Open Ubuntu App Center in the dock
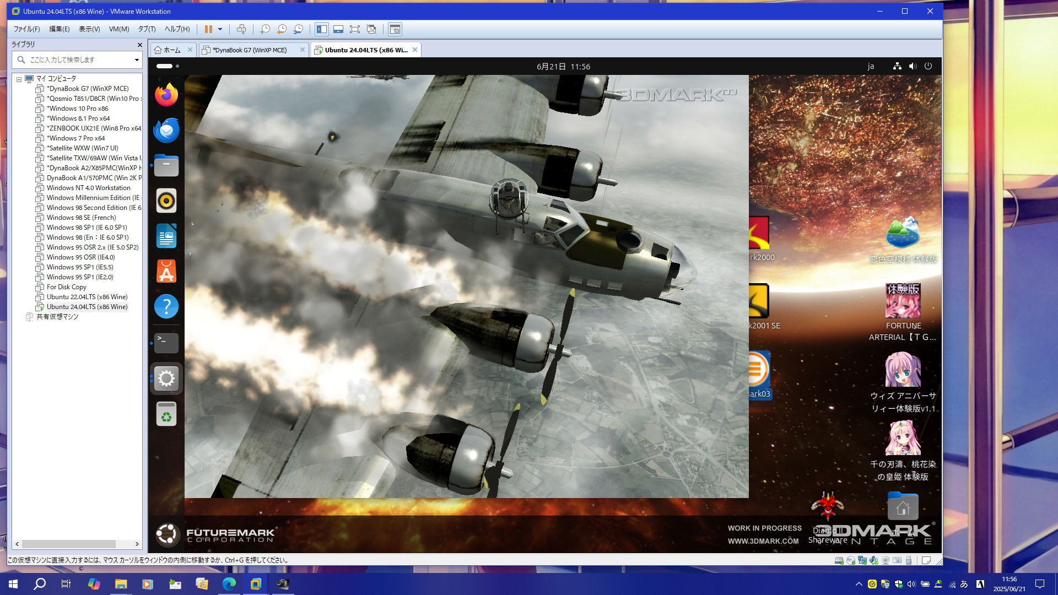1058x595 pixels. (x=166, y=272)
